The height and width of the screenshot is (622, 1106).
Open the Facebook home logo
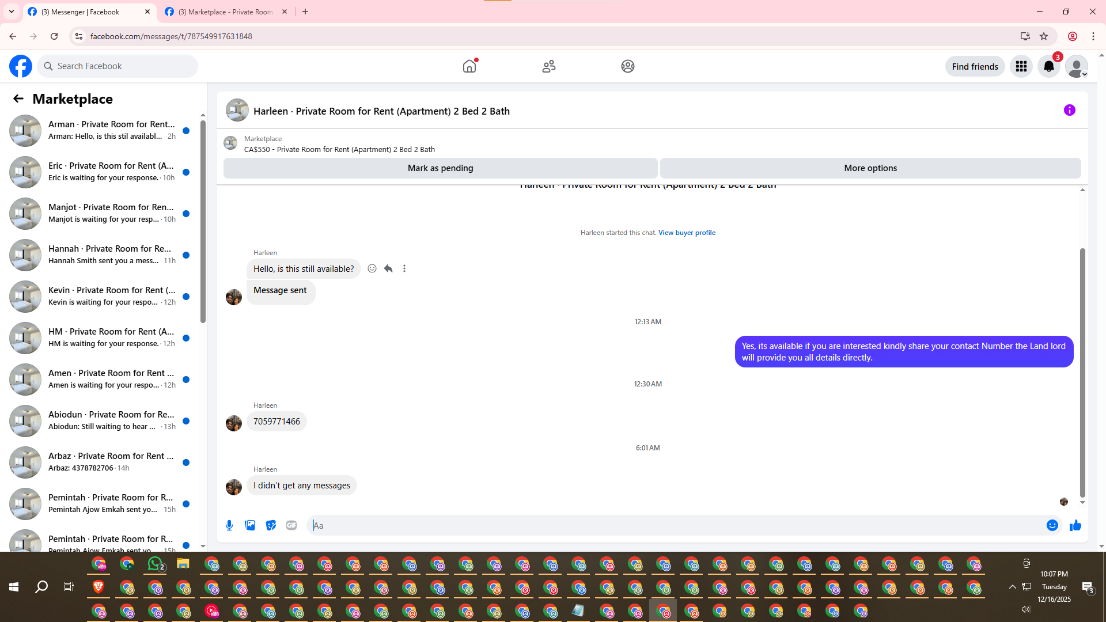click(21, 66)
